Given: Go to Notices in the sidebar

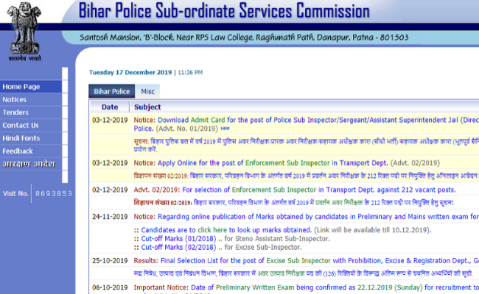Looking at the screenshot, I should point(15,99).
